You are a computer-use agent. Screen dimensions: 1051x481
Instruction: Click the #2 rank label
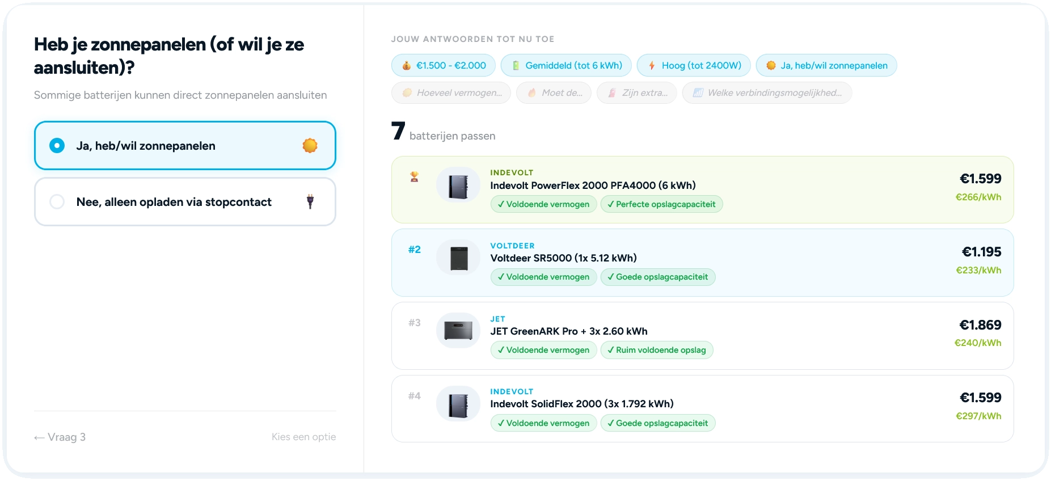click(415, 250)
